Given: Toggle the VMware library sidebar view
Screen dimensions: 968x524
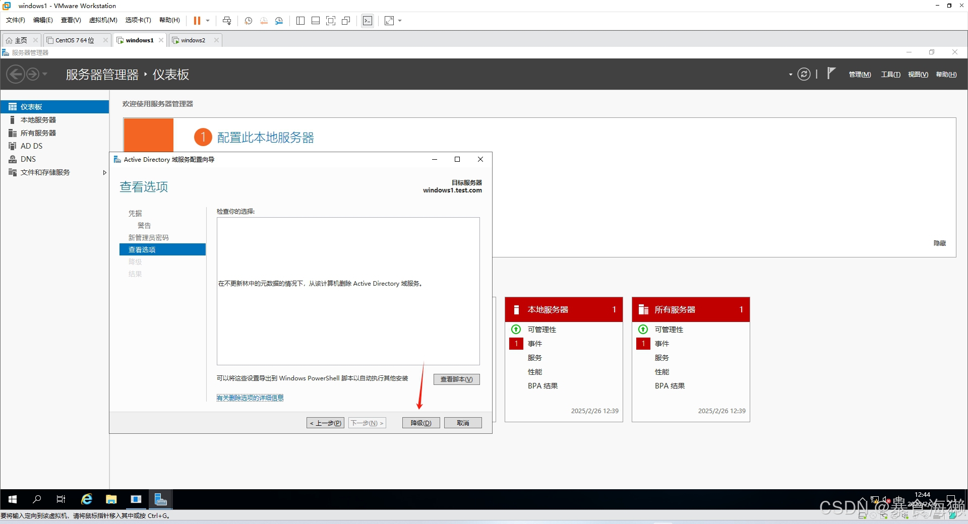Looking at the screenshot, I should 300,21.
